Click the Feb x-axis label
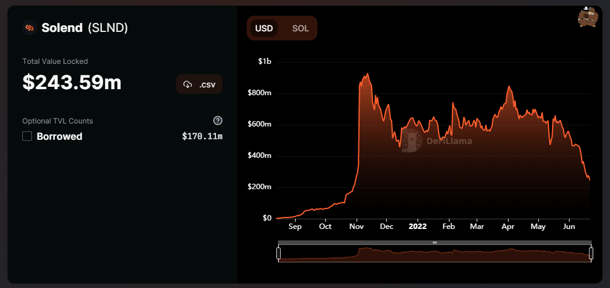The width and height of the screenshot is (610, 288). 449,227
